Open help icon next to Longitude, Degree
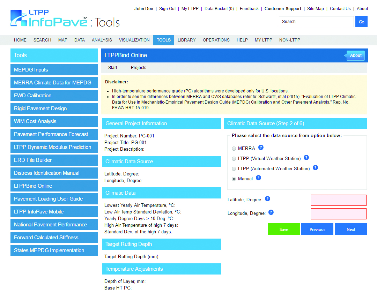The width and height of the screenshot is (377, 293). tap(271, 212)
